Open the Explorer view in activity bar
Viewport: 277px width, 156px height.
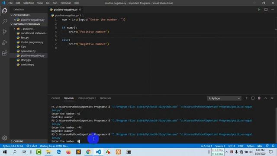tap(5, 11)
